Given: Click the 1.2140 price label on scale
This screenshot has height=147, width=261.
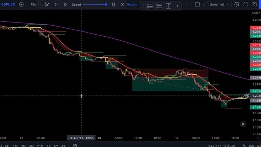Looking at the screenshot, I should pyautogui.click(x=256, y=78).
